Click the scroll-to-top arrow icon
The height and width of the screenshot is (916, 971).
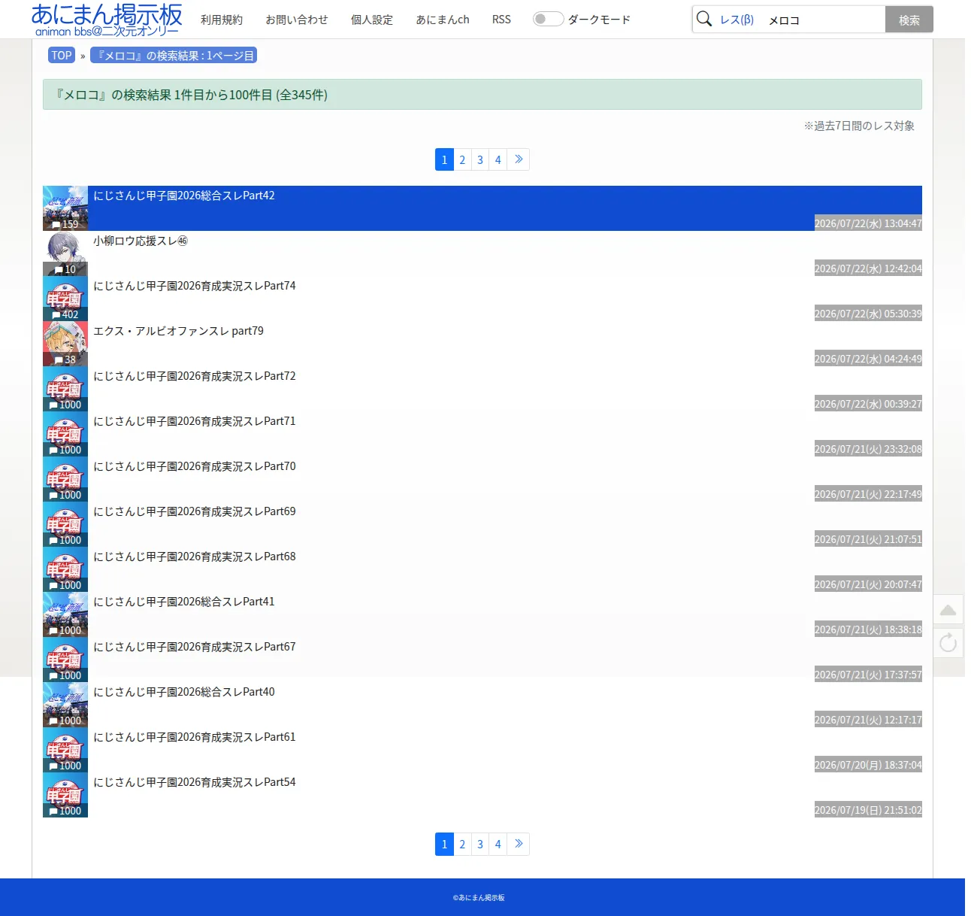948,610
